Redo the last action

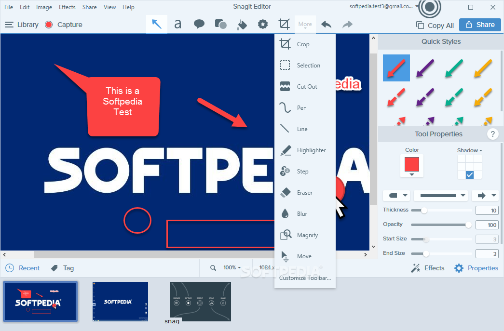[347, 25]
